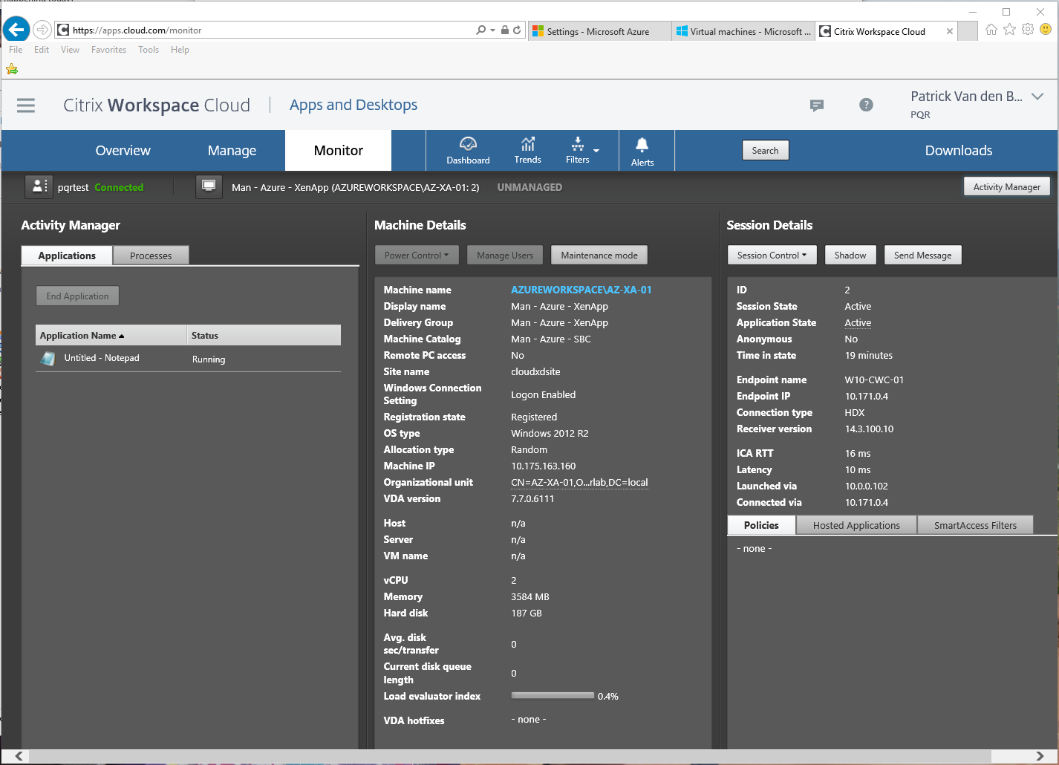Screen dimensions: 1059x765
Task: Click the Shadow button
Action: 850,255
